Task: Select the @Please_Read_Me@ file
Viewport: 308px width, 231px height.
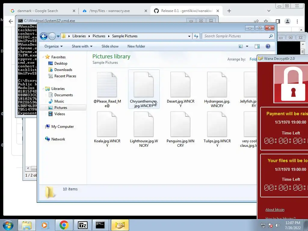Action: click(107, 90)
